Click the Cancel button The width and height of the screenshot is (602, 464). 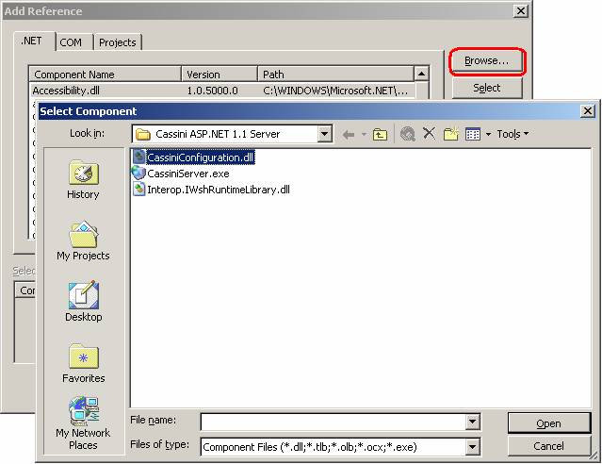(x=548, y=446)
